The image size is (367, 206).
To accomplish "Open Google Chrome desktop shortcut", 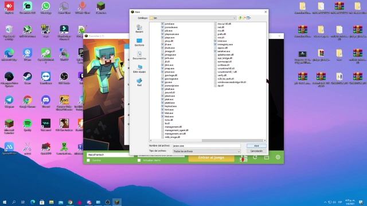I will [x=28, y=102].
